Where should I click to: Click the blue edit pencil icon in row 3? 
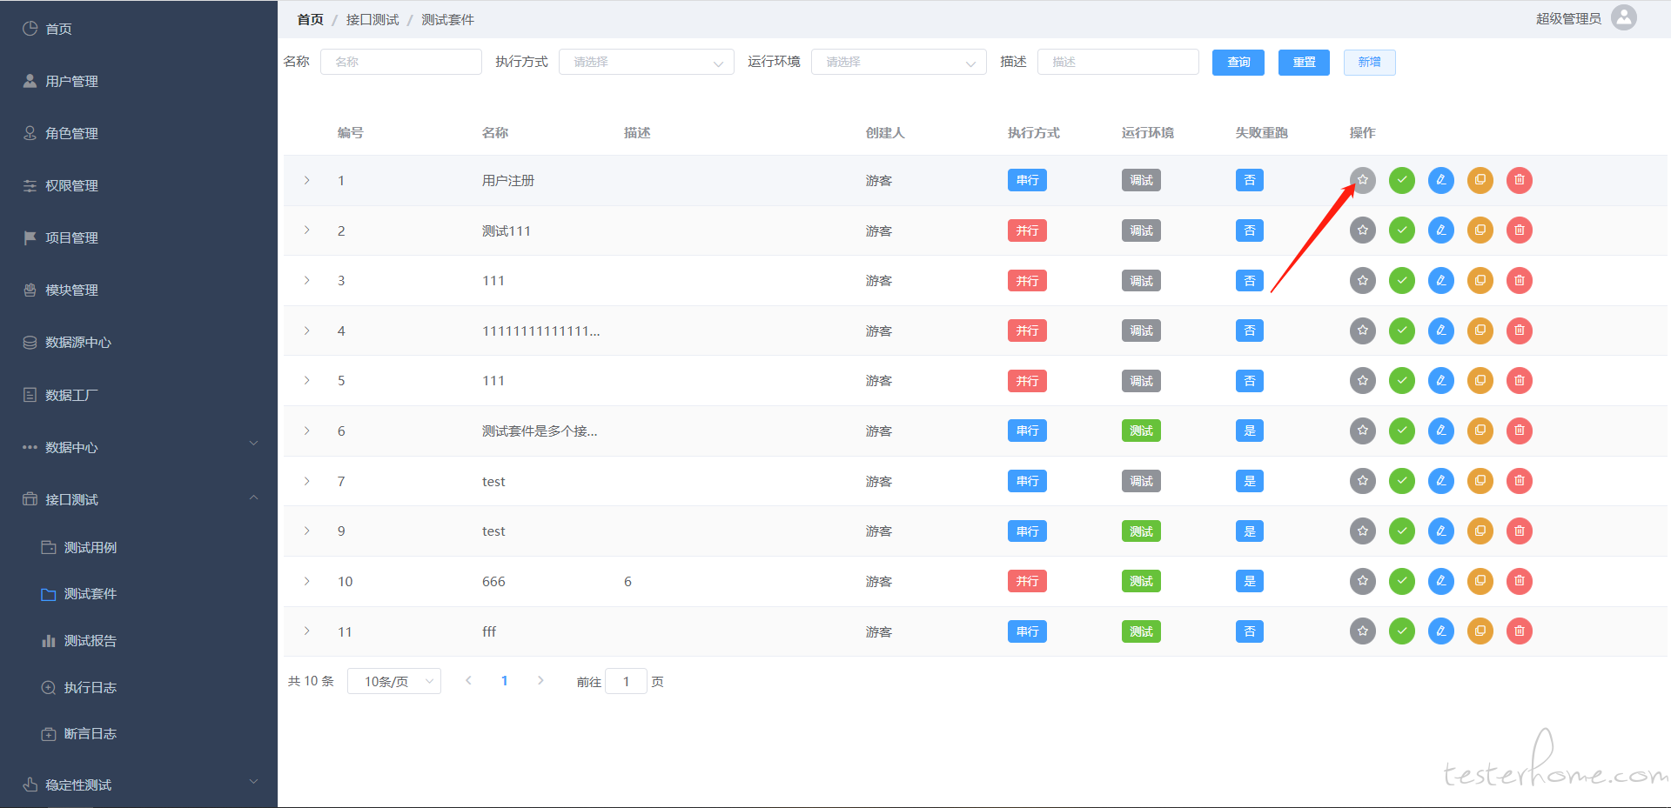(1440, 281)
